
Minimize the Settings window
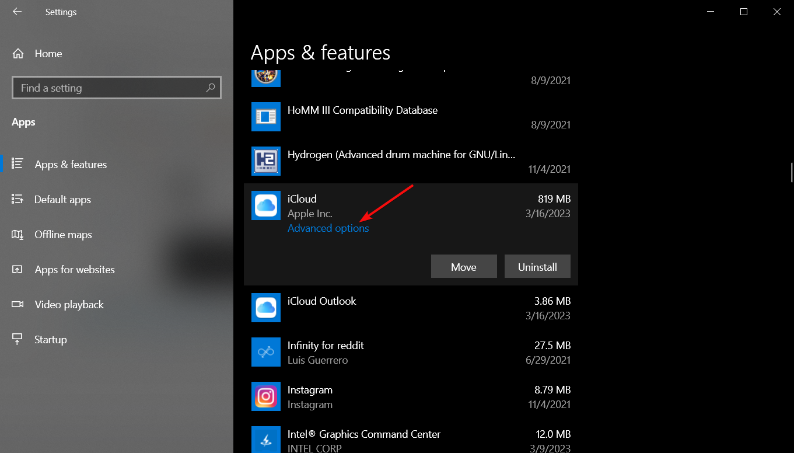point(711,12)
